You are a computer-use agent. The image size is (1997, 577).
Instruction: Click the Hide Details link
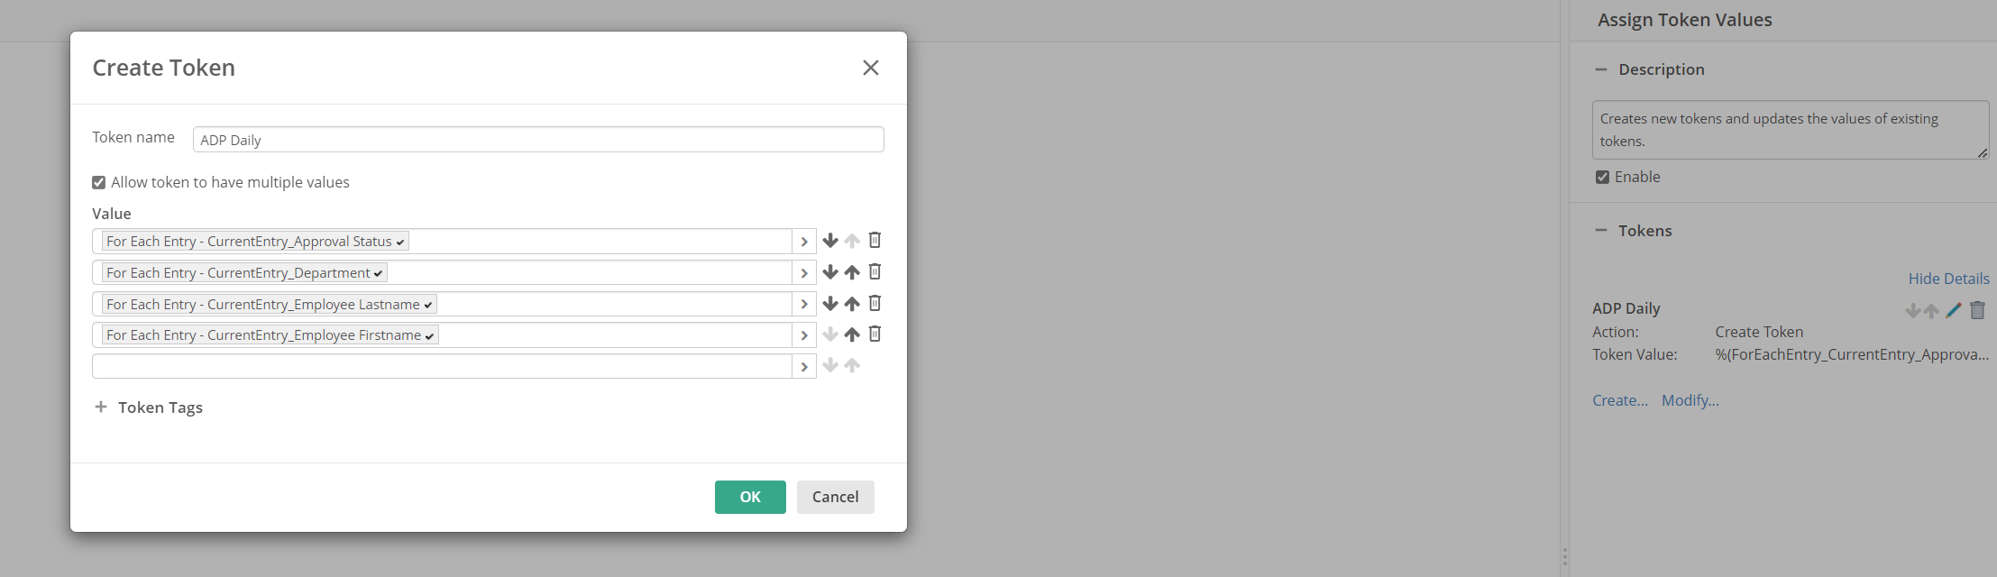click(x=1948, y=279)
